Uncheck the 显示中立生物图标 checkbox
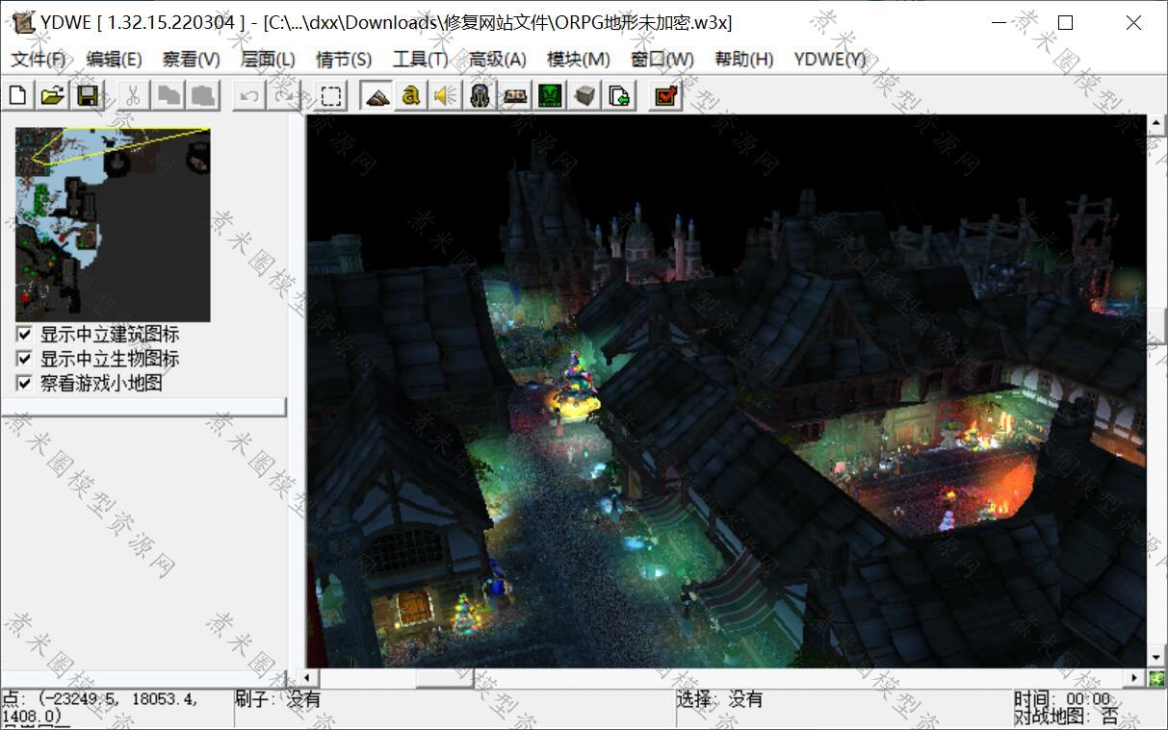This screenshot has height=730, width=1168. pyautogui.click(x=24, y=359)
